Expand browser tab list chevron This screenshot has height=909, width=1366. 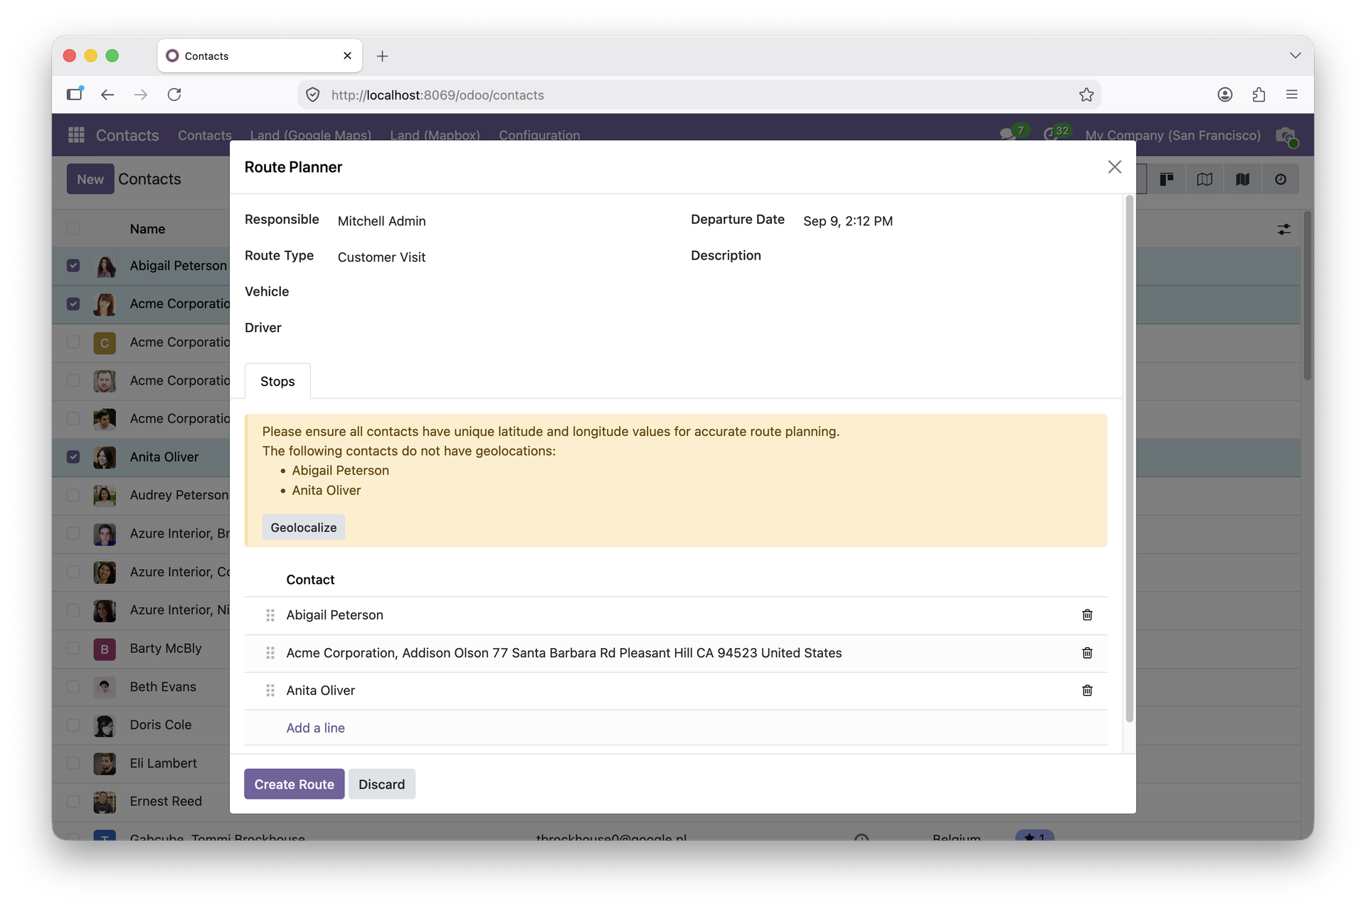(x=1295, y=55)
